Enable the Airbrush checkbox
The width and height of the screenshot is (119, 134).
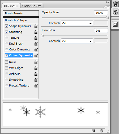click(x=6, y=74)
